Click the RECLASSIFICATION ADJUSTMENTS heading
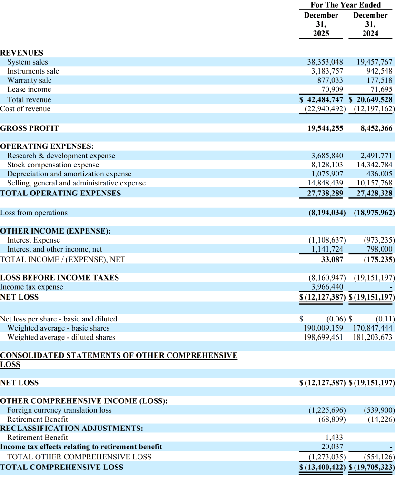 71,428
